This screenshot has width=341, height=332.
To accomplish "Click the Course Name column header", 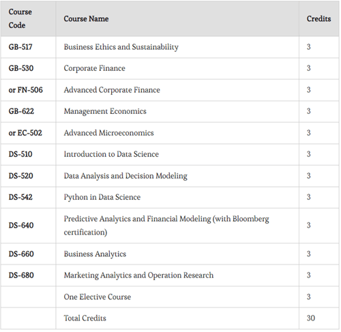I will (86, 19).
